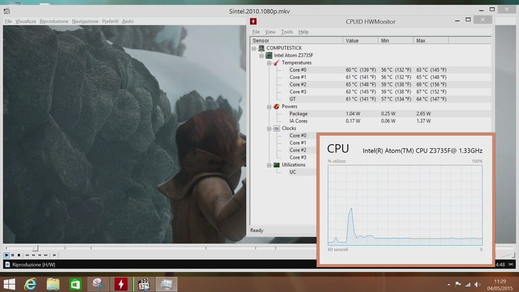519x292 pixels.
Task: Click the Sensor column header
Action: pyautogui.click(x=296, y=40)
